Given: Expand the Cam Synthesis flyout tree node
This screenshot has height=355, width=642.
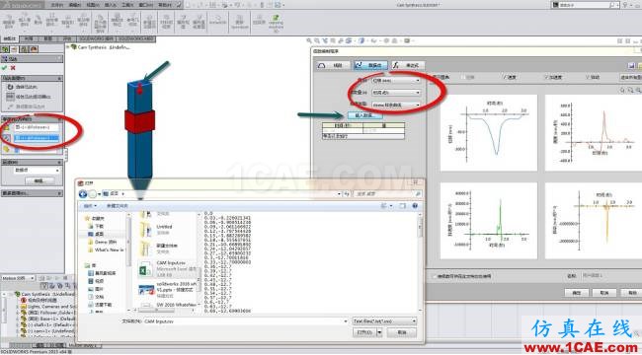Looking at the screenshot, I should [x=68, y=47].
